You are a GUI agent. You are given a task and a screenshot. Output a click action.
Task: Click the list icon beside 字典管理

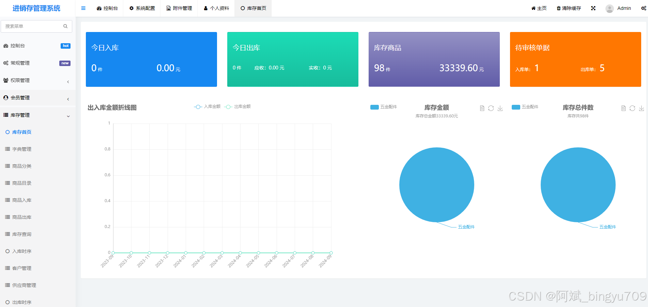[7, 149]
